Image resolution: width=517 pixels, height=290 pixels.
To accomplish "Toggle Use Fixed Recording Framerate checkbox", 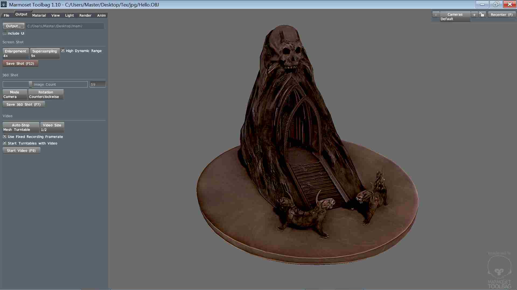I will point(5,136).
